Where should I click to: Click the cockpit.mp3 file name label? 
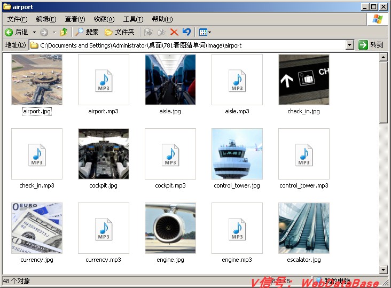pyautogui.click(x=170, y=185)
